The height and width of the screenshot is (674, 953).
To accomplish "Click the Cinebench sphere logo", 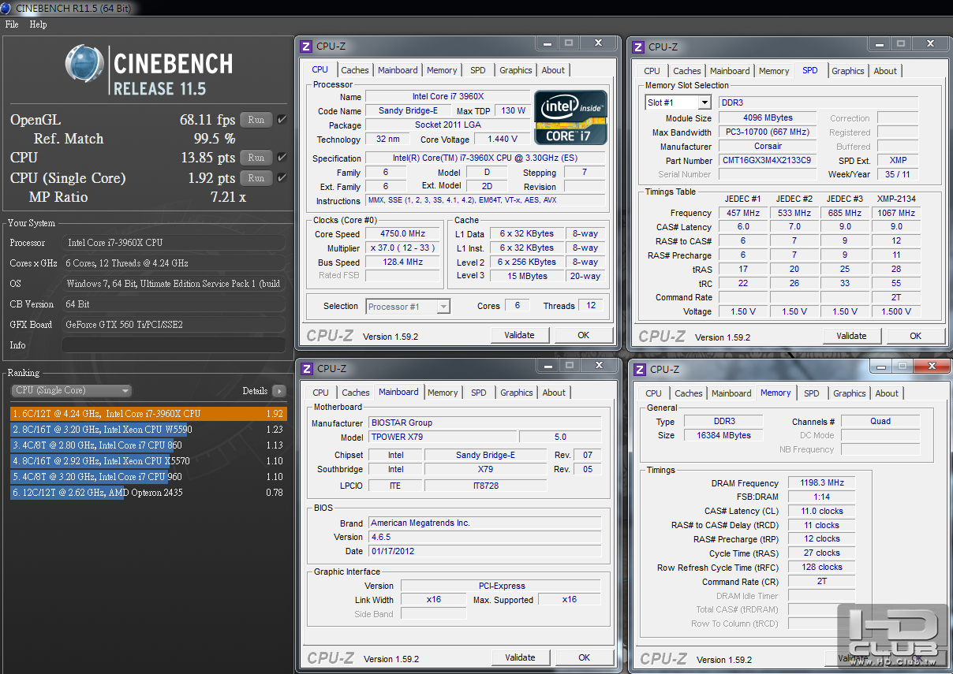I will pos(86,64).
